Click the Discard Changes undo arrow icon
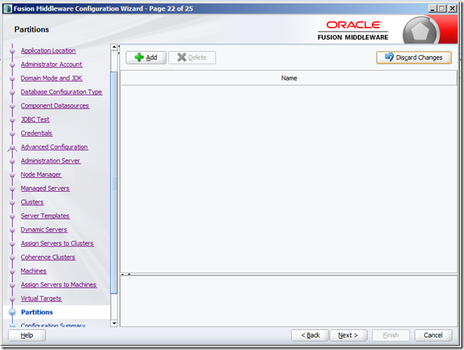 pos(389,57)
